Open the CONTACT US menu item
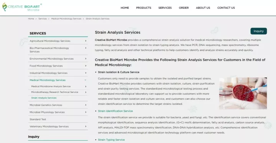 [x=226, y=8]
